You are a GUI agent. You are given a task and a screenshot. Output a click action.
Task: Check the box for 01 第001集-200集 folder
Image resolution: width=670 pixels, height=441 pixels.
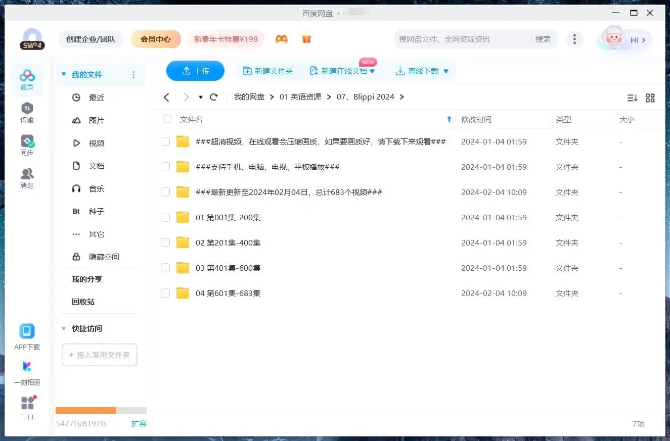coord(165,218)
